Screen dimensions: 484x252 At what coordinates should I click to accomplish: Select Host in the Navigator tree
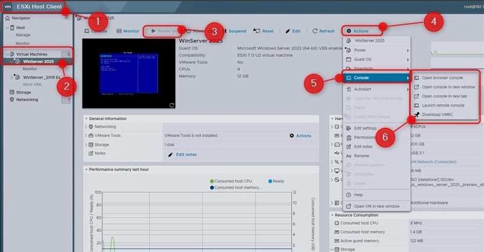point(21,27)
